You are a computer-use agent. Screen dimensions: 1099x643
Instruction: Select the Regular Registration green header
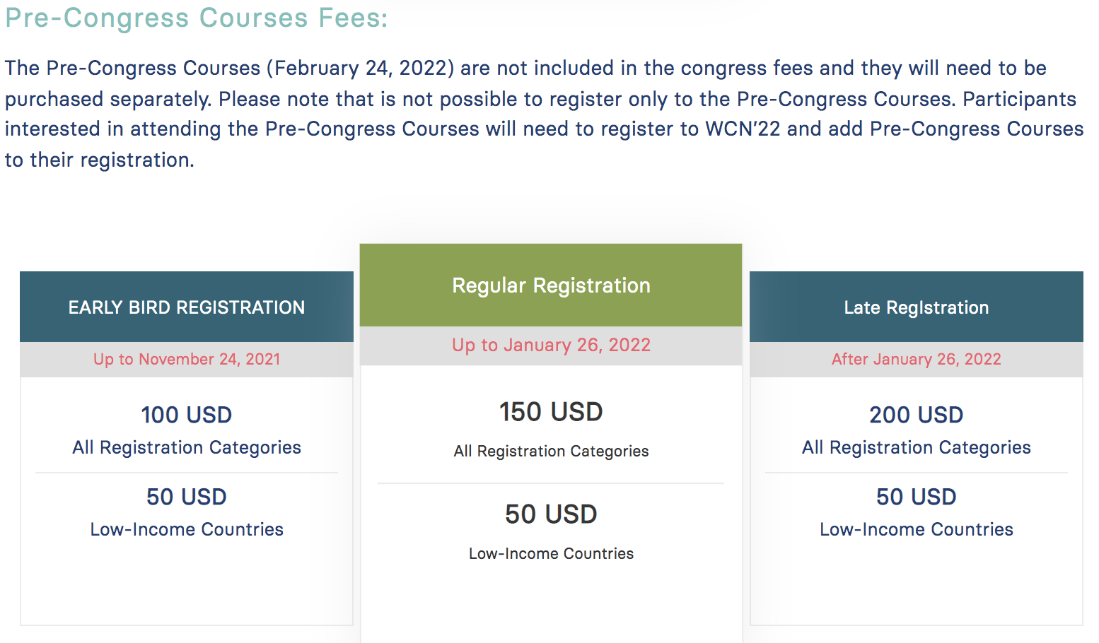[x=551, y=285]
